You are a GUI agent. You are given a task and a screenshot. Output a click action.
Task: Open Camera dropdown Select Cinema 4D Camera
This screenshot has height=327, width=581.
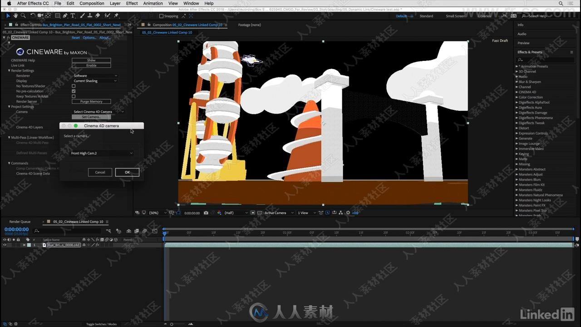pos(98,112)
